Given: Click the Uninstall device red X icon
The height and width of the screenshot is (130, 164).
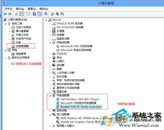Looking at the screenshot, I should [57, 14].
